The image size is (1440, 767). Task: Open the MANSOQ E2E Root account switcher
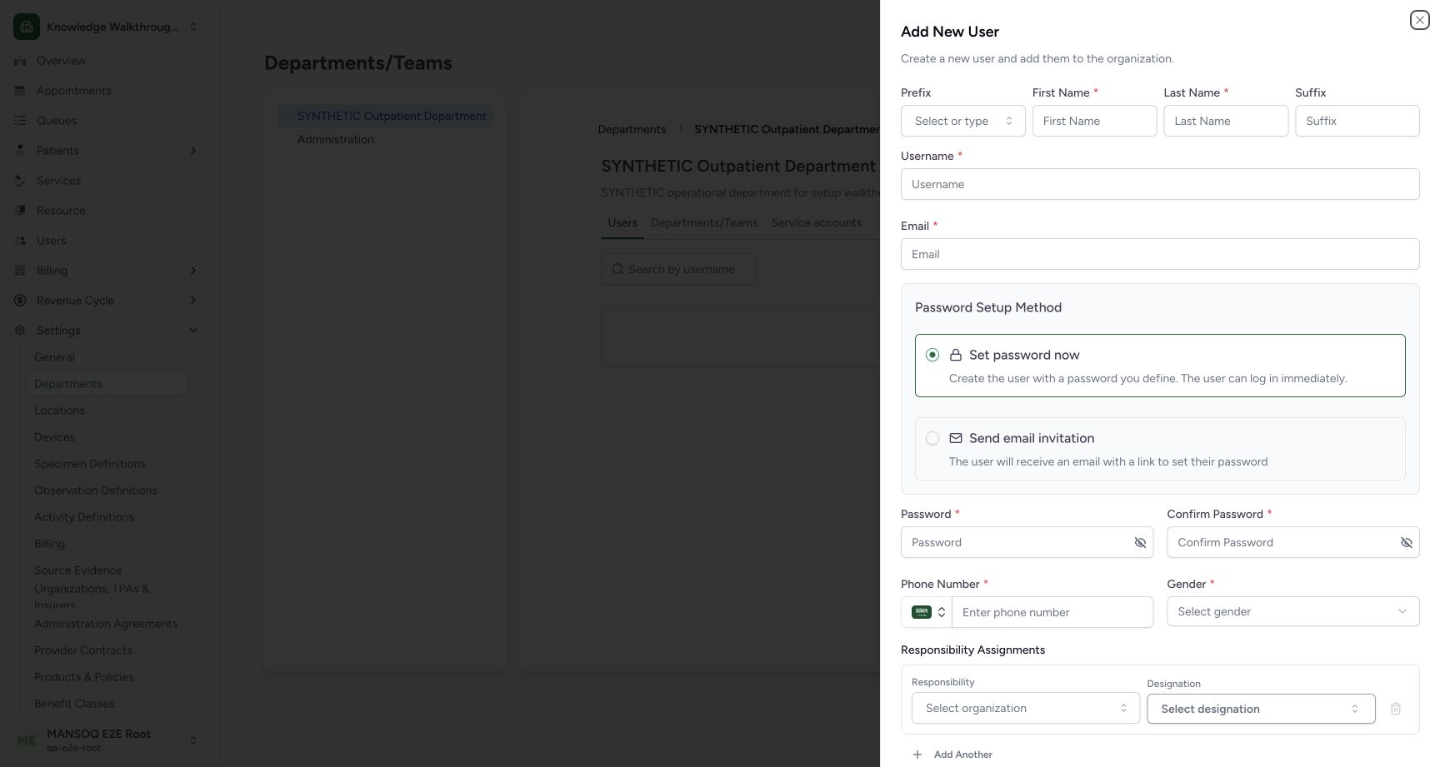click(x=107, y=740)
